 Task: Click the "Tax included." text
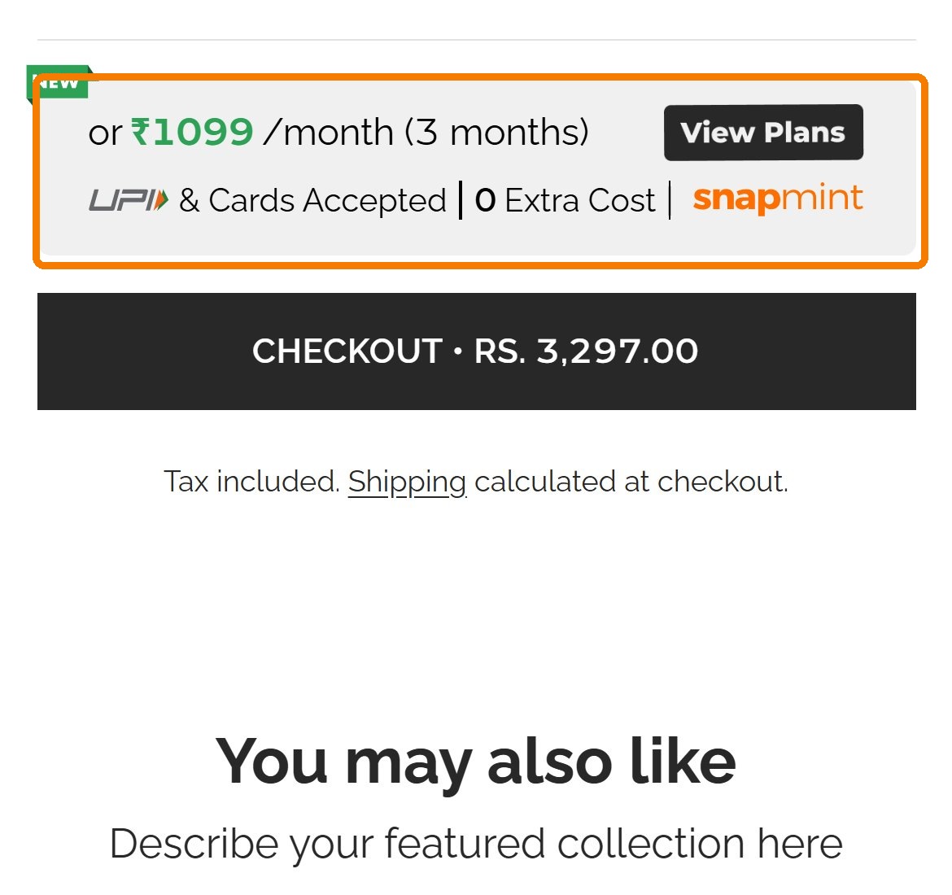coord(251,482)
